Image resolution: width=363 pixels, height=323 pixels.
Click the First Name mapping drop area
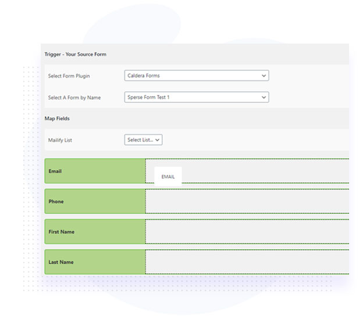(247, 232)
